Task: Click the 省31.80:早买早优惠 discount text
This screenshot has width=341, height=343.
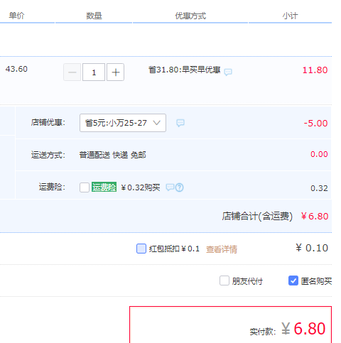Action: click(x=185, y=70)
